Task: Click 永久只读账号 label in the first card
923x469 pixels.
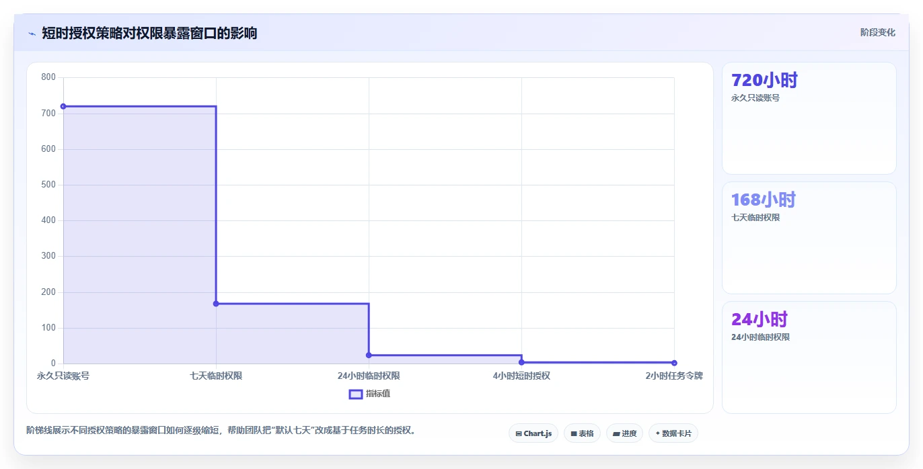Action: click(x=755, y=98)
